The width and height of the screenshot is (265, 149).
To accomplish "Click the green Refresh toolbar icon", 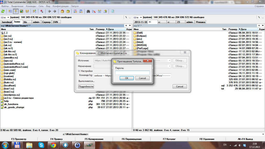I will [3, 11].
